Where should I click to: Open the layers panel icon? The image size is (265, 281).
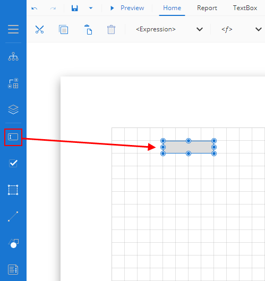13,109
